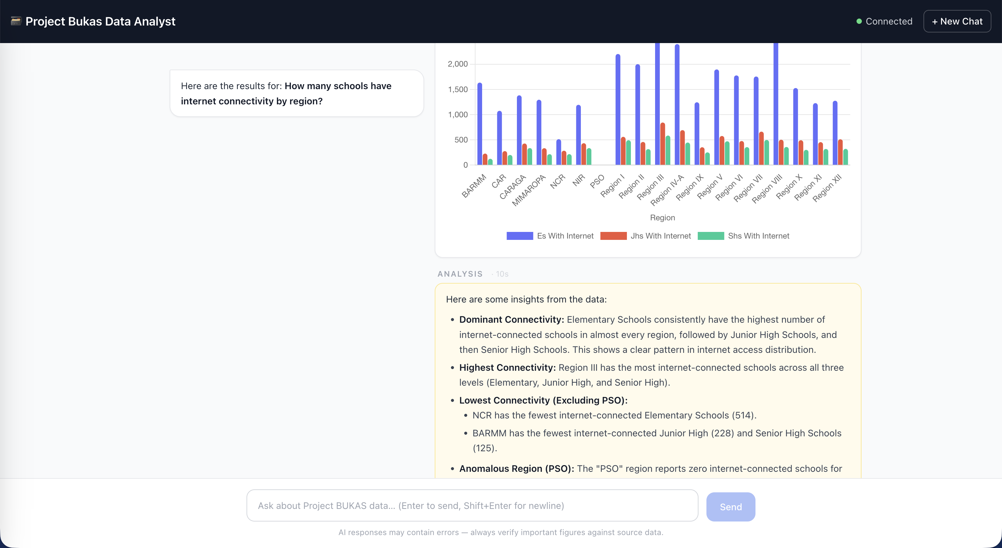This screenshot has height=548, width=1002.
Task: Click the 10s analysis duration label
Action: click(x=502, y=274)
